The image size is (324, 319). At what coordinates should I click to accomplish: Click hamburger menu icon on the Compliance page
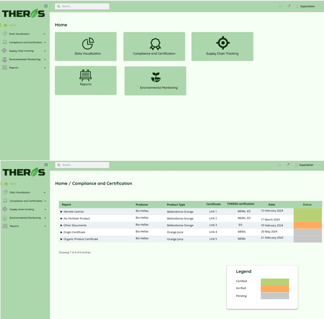click(x=46, y=165)
